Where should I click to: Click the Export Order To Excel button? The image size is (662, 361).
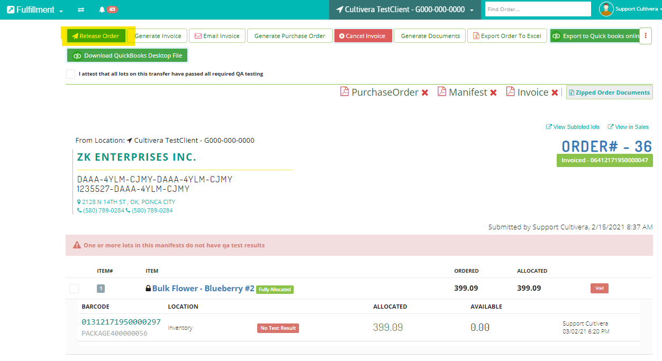507,36
